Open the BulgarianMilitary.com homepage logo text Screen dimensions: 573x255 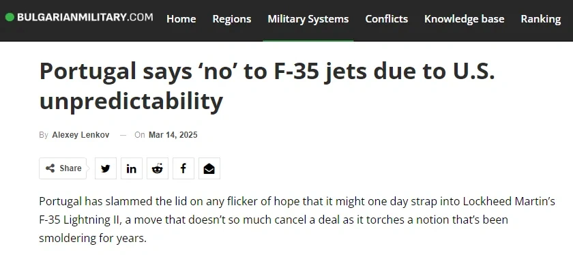point(85,17)
